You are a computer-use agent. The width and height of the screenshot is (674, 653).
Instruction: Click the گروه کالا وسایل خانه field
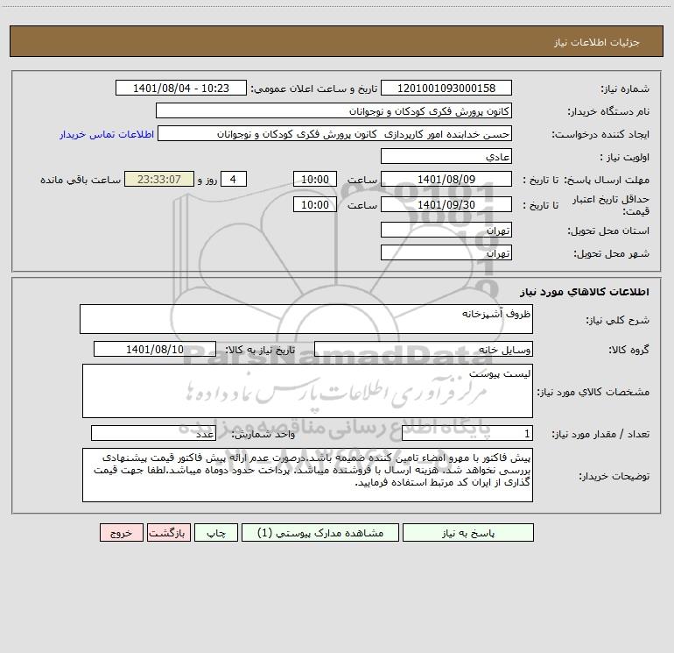(424, 349)
